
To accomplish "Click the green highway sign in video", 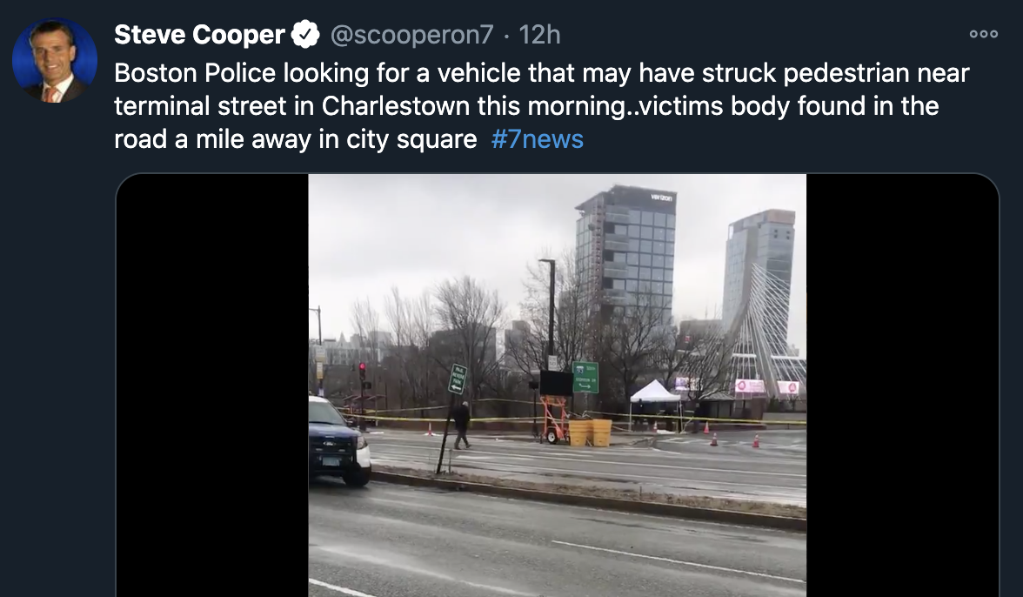I will point(585,377).
